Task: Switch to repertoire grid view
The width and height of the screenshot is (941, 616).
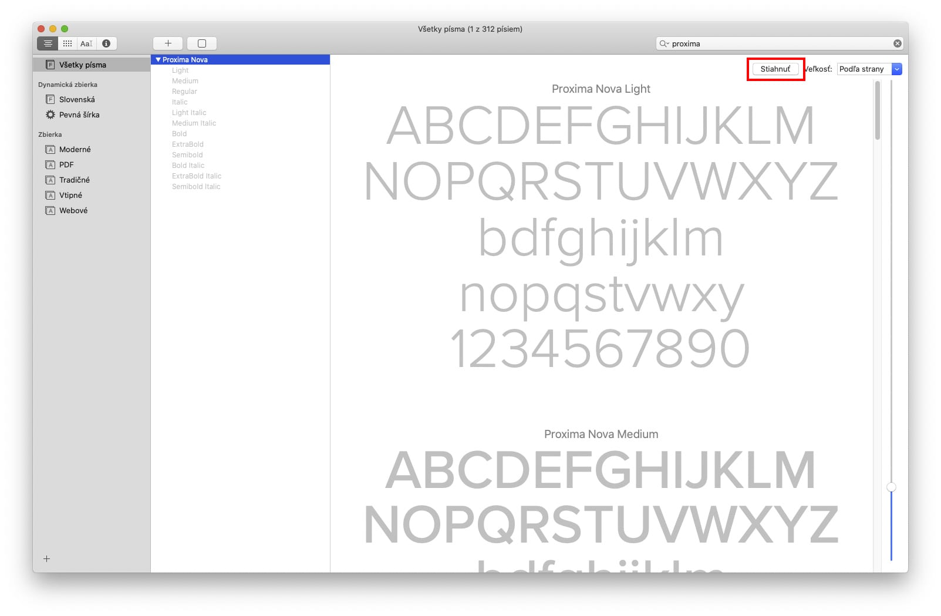Action: pos(68,43)
